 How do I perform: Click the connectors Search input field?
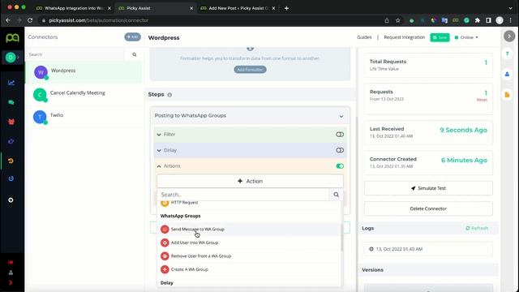pos(75,54)
